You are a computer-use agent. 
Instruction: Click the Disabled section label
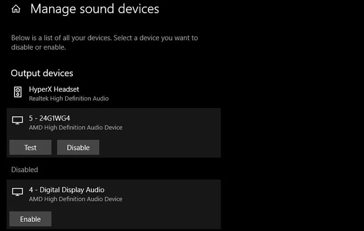[x=24, y=170]
